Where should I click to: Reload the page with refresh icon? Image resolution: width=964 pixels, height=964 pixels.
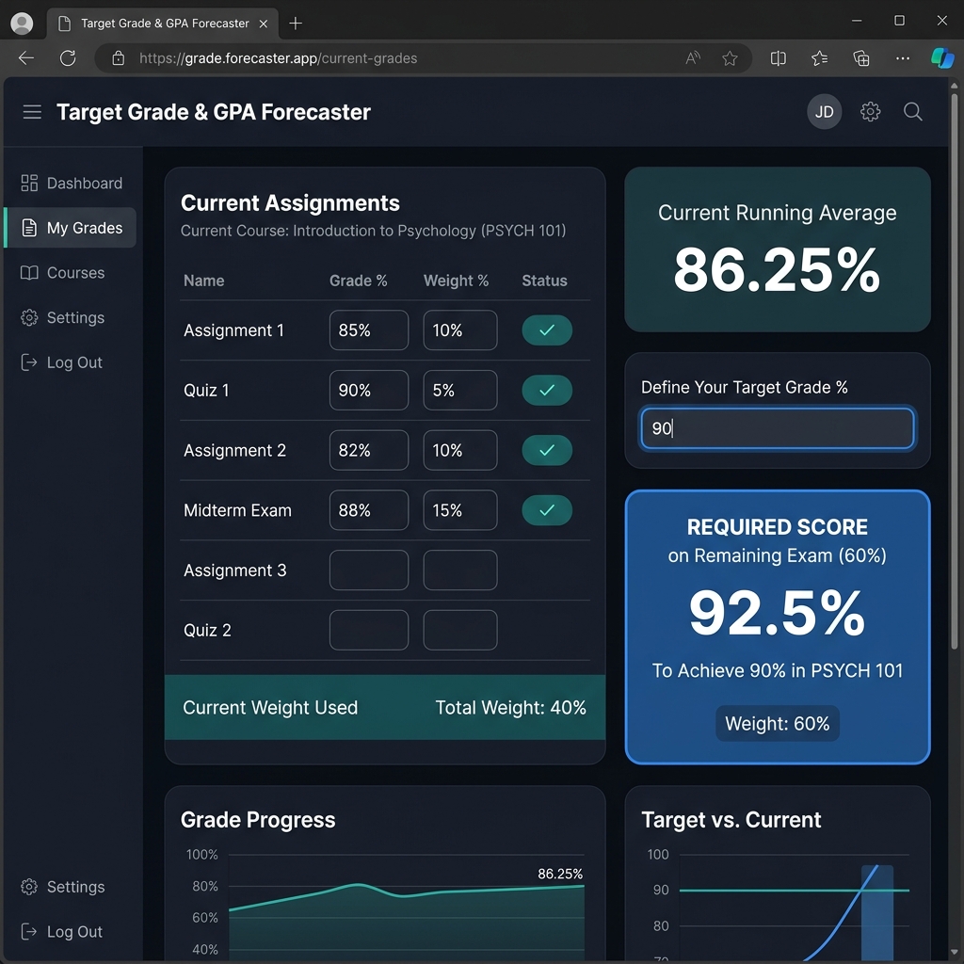click(x=68, y=58)
